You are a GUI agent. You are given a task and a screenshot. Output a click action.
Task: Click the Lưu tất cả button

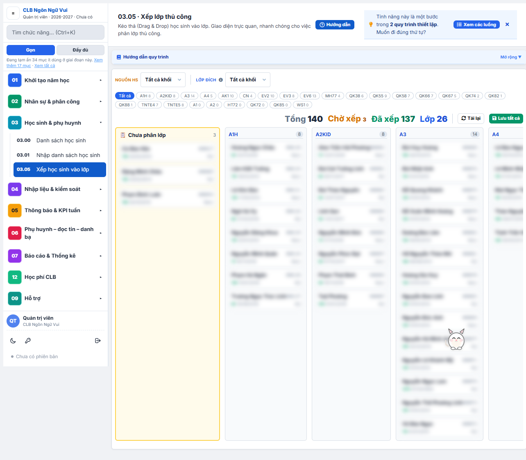pyautogui.click(x=506, y=118)
